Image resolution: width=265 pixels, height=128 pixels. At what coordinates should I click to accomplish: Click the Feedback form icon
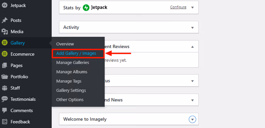(5, 122)
